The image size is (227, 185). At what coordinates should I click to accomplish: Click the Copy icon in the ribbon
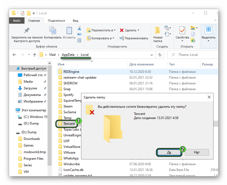(53, 31)
